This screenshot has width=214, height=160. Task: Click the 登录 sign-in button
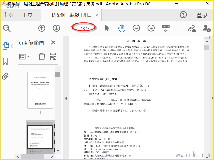pyautogui.click(x=202, y=15)
